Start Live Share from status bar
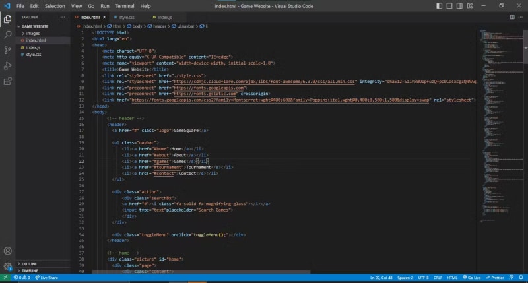Screen dimensions: 528x283 46,278
